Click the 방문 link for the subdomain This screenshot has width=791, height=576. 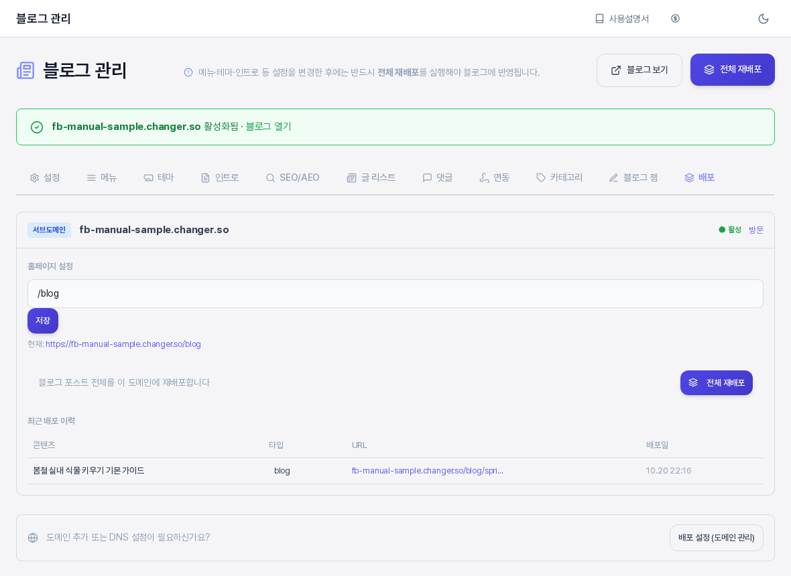pos(755,230)
